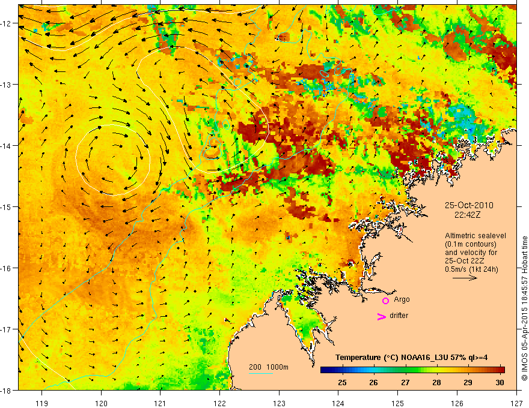This screenshot has height=408, width=529.
Task: Click latitude axis label '-13'
Action: 6,85
